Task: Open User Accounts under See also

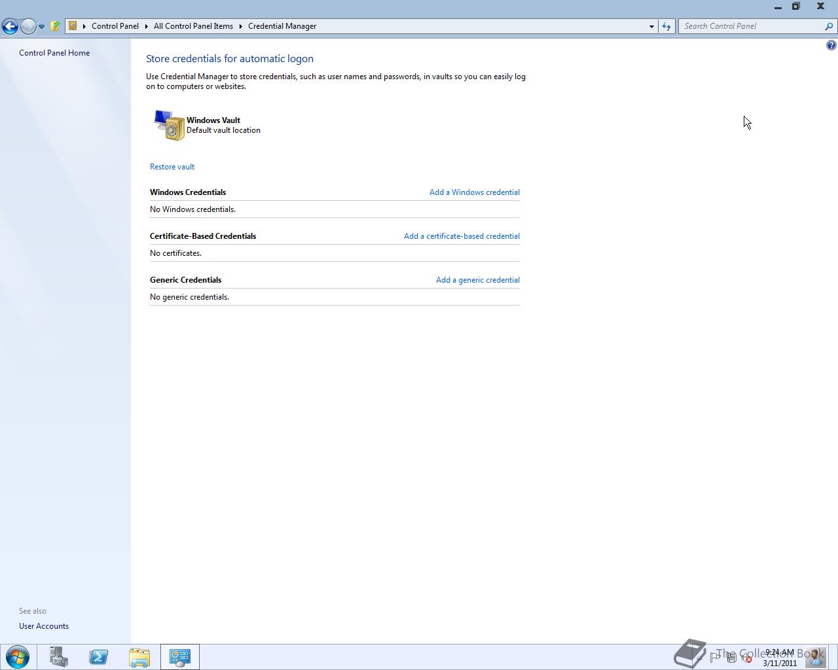Action: pyautogui.click(x=44, y=626)
